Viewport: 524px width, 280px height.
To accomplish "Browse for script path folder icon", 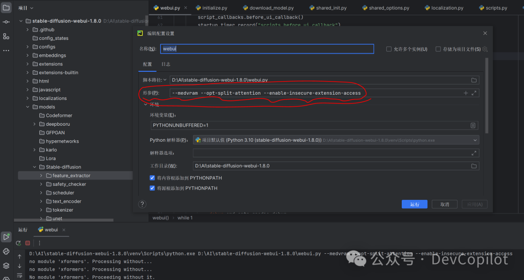I will 474,80.
